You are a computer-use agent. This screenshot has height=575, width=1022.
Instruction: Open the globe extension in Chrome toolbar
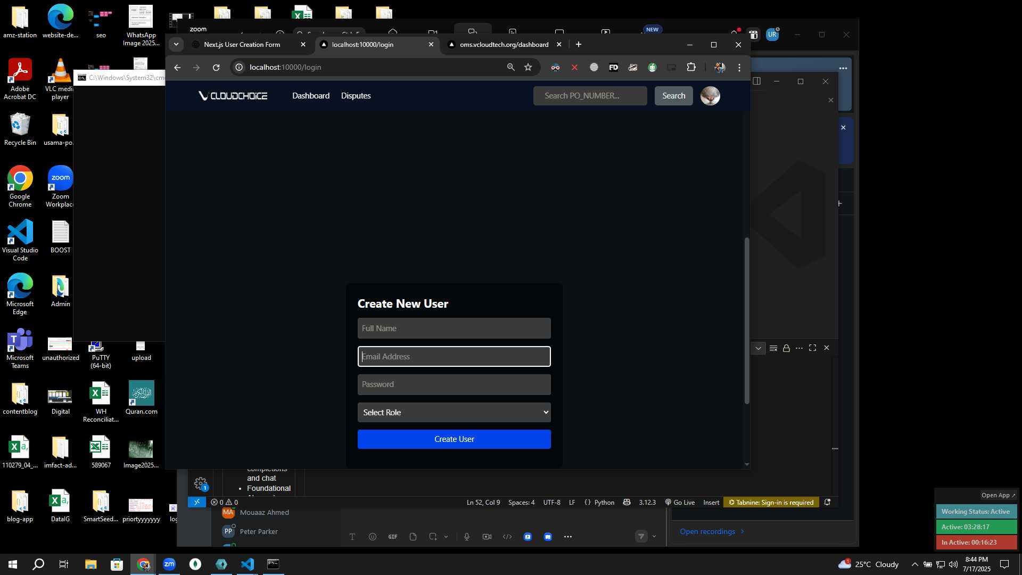pyautogui.click(x=594, y=68)
